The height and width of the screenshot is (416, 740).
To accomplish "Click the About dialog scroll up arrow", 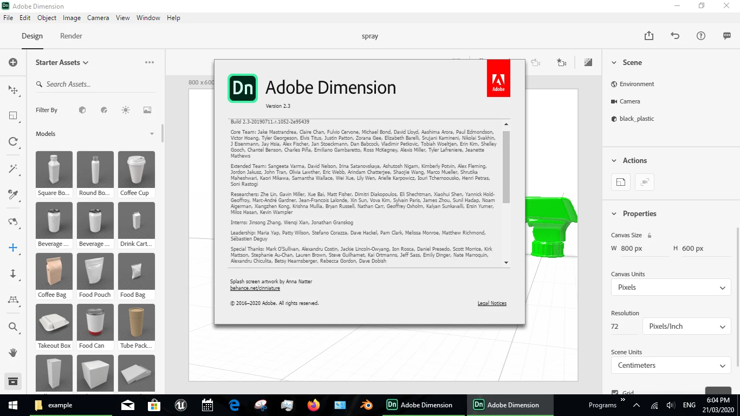I will (x=507, y=125).
